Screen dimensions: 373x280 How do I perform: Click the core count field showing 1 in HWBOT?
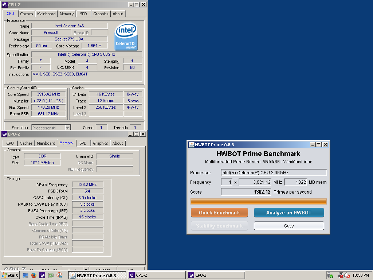[227, 182]
